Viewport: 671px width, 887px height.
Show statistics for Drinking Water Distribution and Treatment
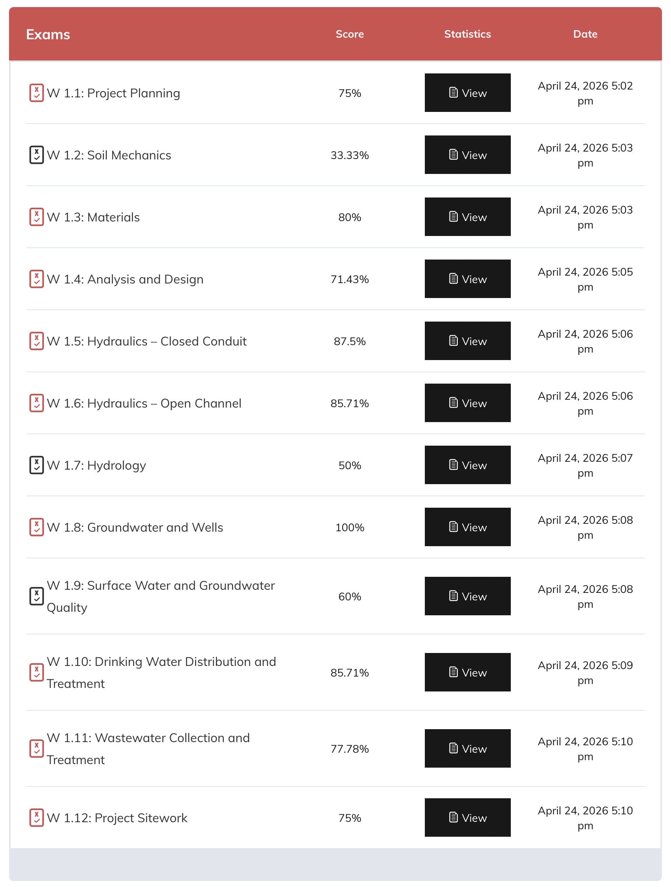[x=467, y=673]
